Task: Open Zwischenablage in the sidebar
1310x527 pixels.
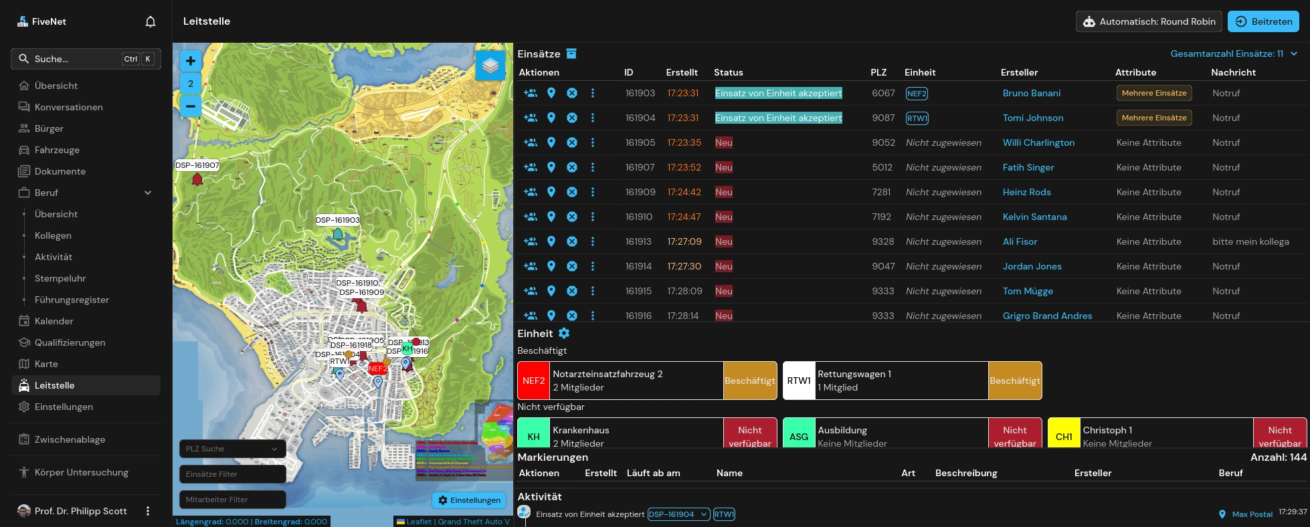Action: pos(86,439)
